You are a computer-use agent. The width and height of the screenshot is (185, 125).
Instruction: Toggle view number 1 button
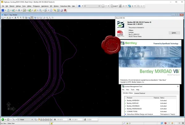click(x=39, y=119)
